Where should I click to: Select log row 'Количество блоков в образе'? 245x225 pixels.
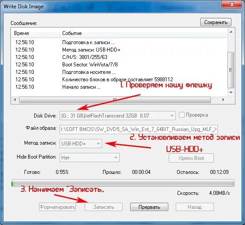pos(119,80)
